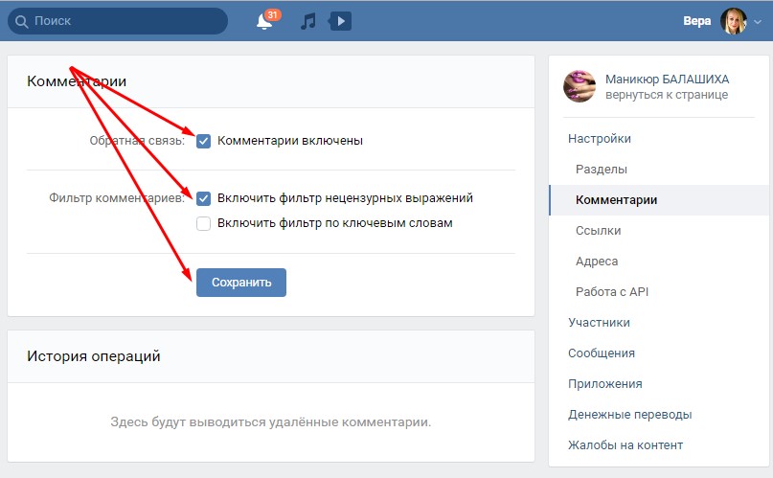773x478 pixels.
Task: Click label Включить фильтр по ключевым словам
Action: [334, 223]
